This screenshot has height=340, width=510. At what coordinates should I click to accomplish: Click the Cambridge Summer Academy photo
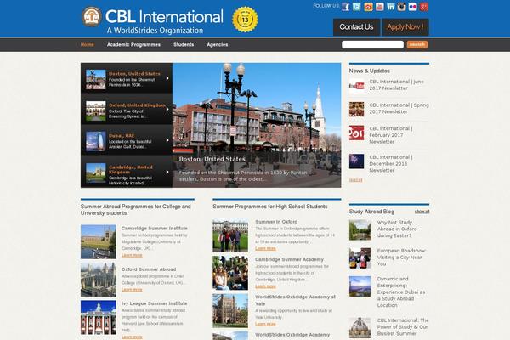click(230, 273)
